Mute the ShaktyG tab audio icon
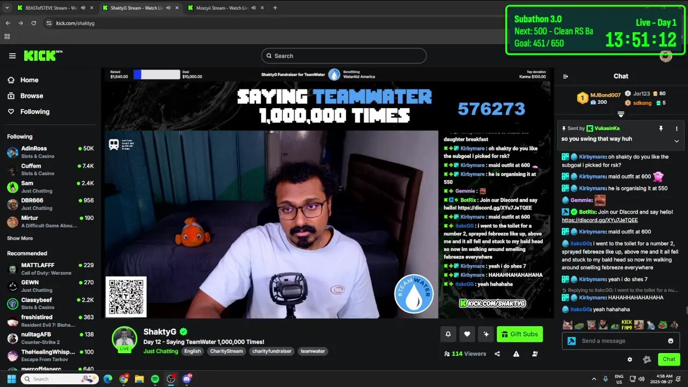 [168, 8]
